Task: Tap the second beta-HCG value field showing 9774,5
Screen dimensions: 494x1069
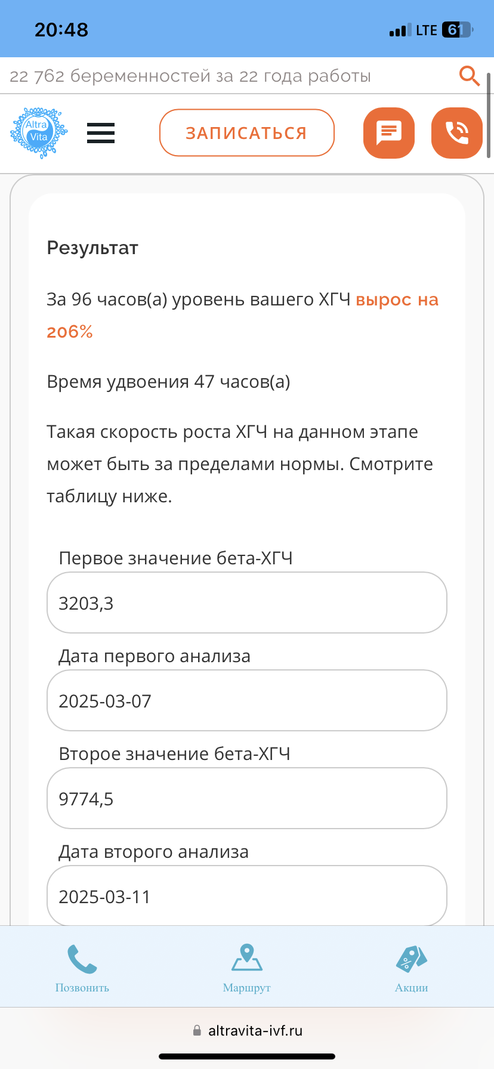Action: coord(246,798)
